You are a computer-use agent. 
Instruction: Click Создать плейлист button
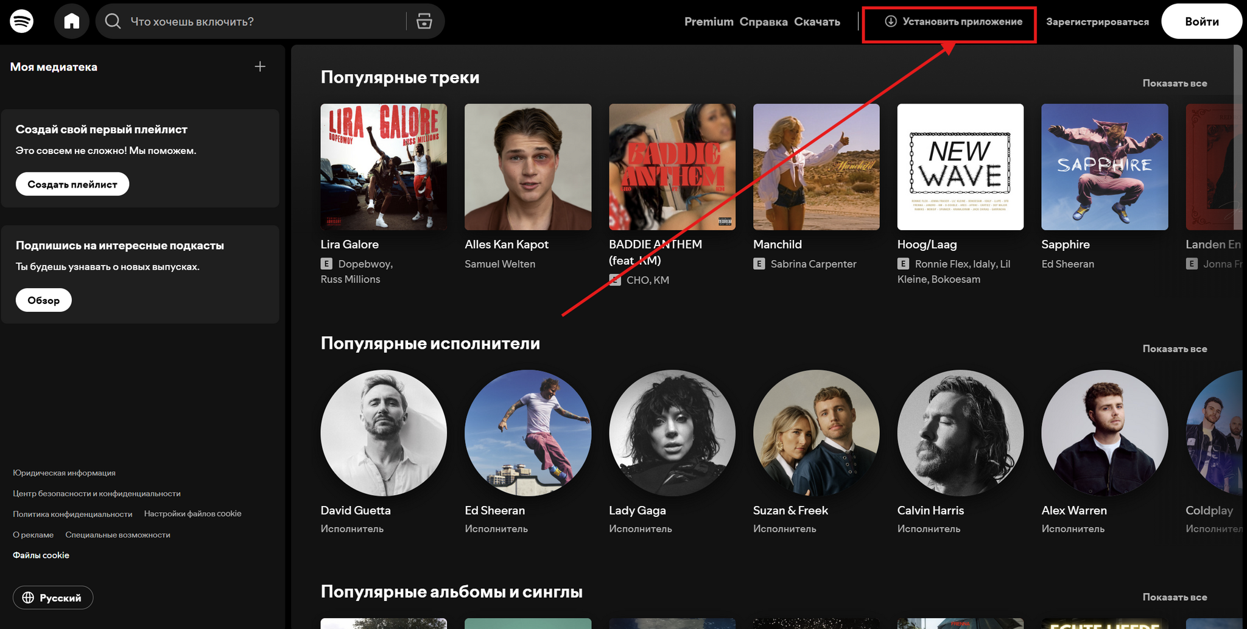pos(72,184)
